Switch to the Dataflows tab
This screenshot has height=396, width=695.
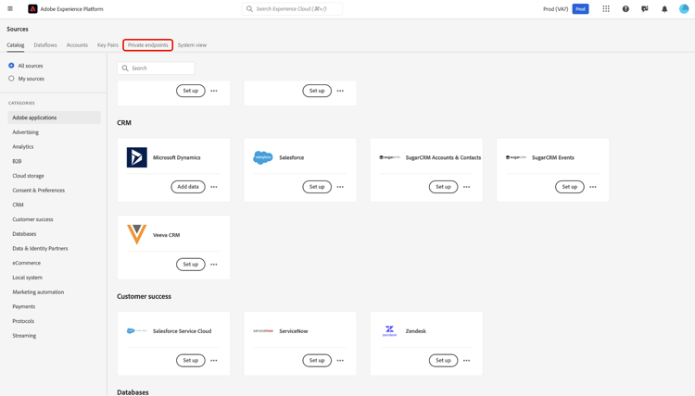[x=45, y=45]
